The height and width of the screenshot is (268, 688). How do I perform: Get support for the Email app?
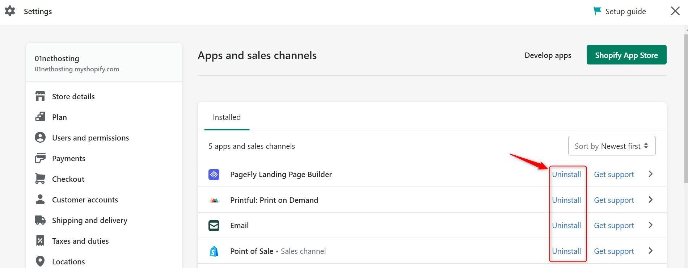tap(614, 226)
